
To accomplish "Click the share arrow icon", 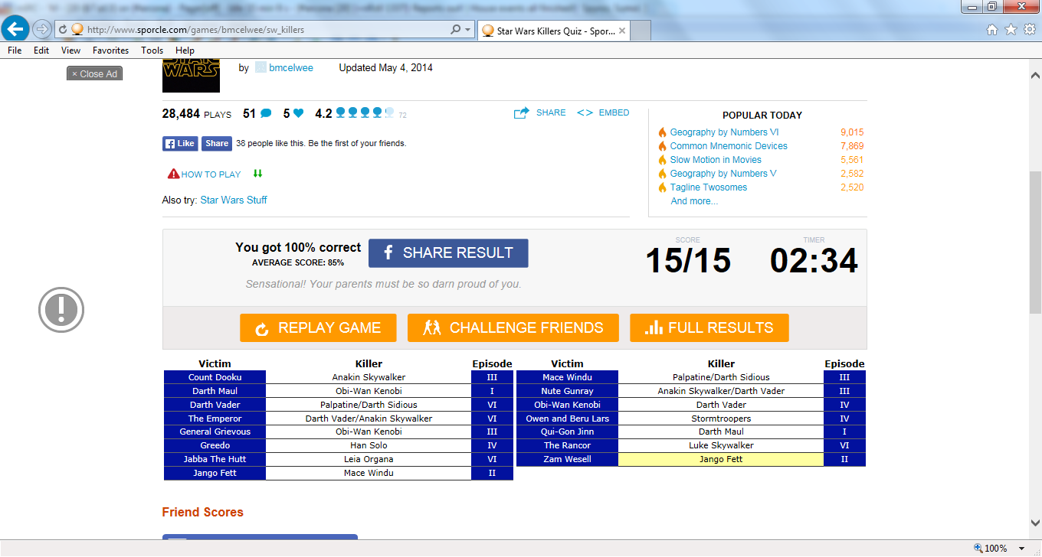I will [522, 113].
